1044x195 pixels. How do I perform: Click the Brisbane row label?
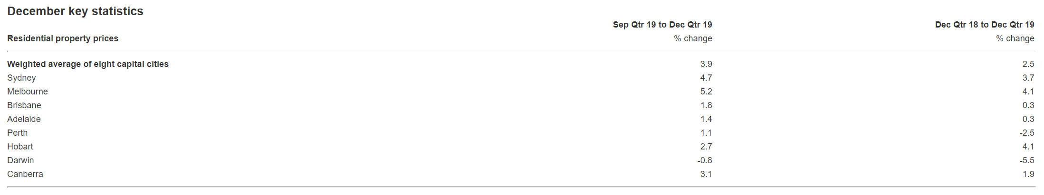pos(24,105)
